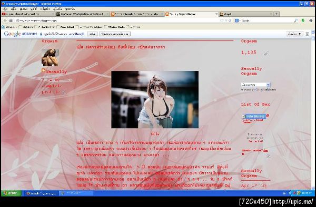Open a new tab with plus button

tap(276, 14)
